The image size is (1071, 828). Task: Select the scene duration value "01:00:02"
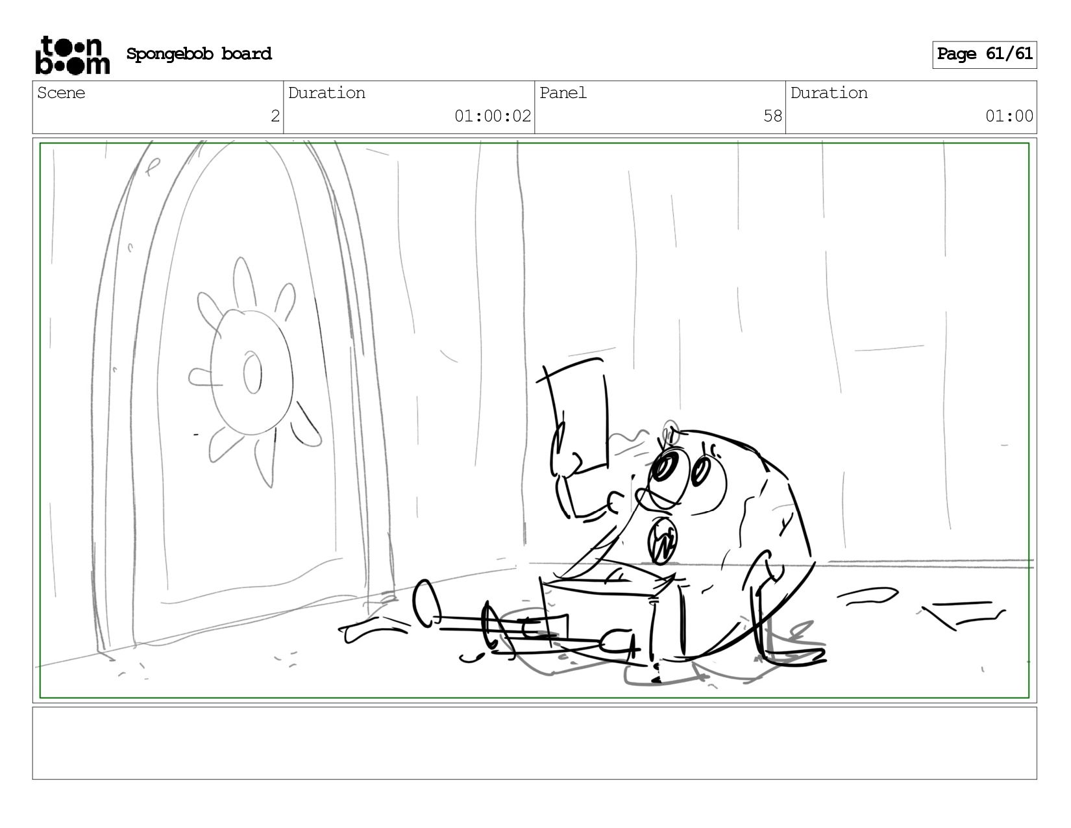(x=493, y=116)
